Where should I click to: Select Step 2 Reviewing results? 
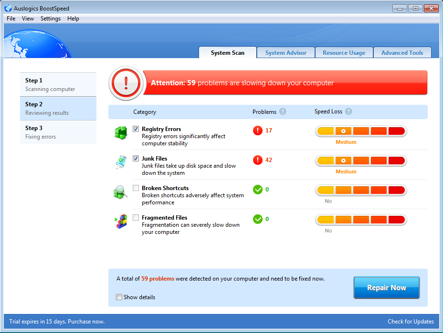coord(58,109)
